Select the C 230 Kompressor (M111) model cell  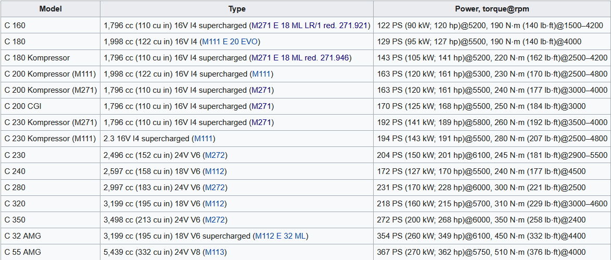click(50, 139)
